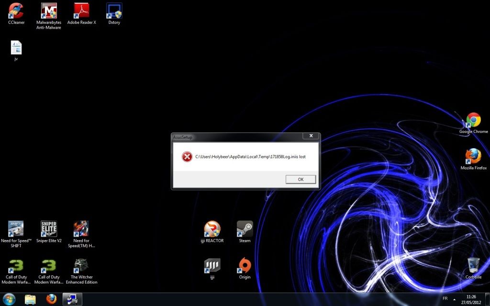
Task: Open the Origin desktop shortcut
Action: pos(245,266)
